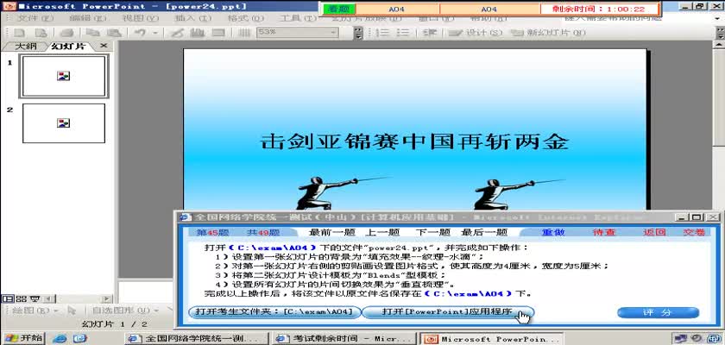Click the 开始 Start button
The width and height of the screenshot is (725, 345).
pos(23,338)
